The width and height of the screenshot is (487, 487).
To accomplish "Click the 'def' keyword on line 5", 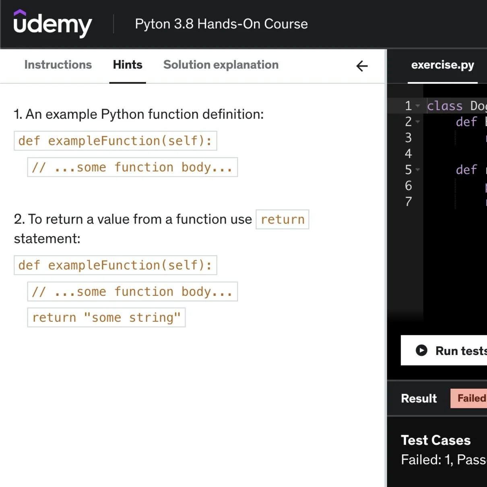I will 466,170.
